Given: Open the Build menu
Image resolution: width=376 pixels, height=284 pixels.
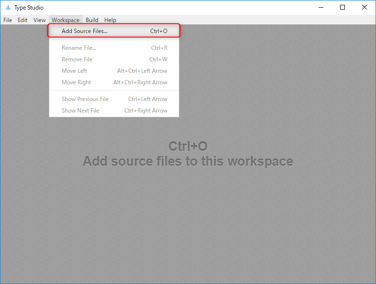Looking at the screenshot, I should (x=92, y=20).
